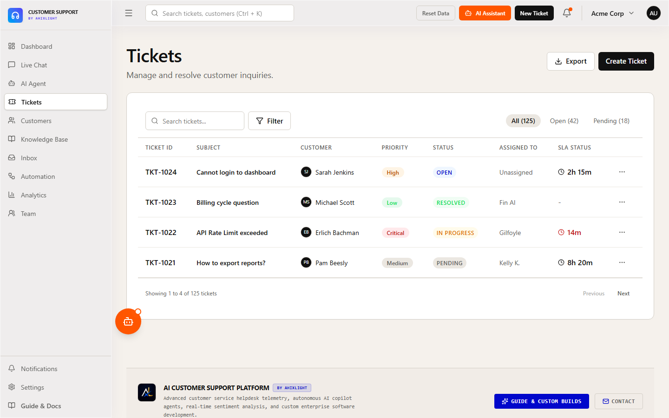
Task: Launch the AI Assistant button
Action: pos(485,13)
